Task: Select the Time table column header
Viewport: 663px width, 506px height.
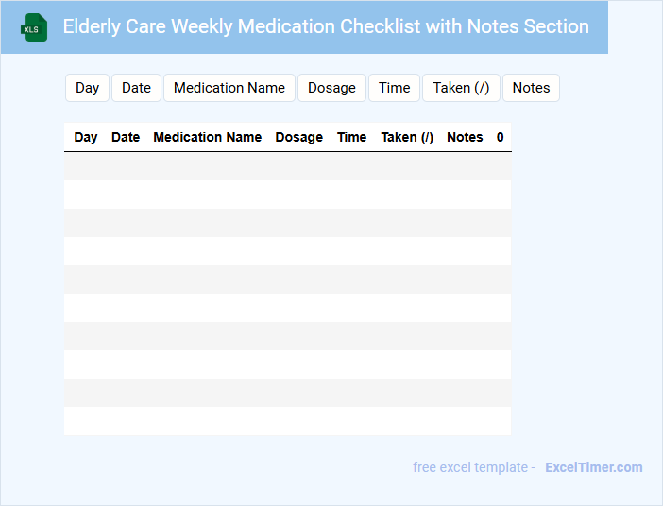Action: click(351, 137)
